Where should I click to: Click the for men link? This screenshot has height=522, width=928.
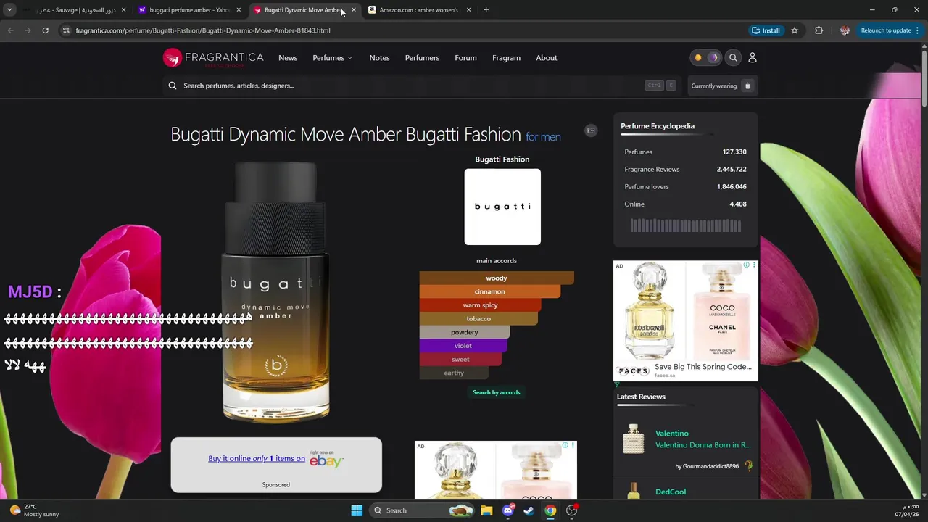coord(543,137)
